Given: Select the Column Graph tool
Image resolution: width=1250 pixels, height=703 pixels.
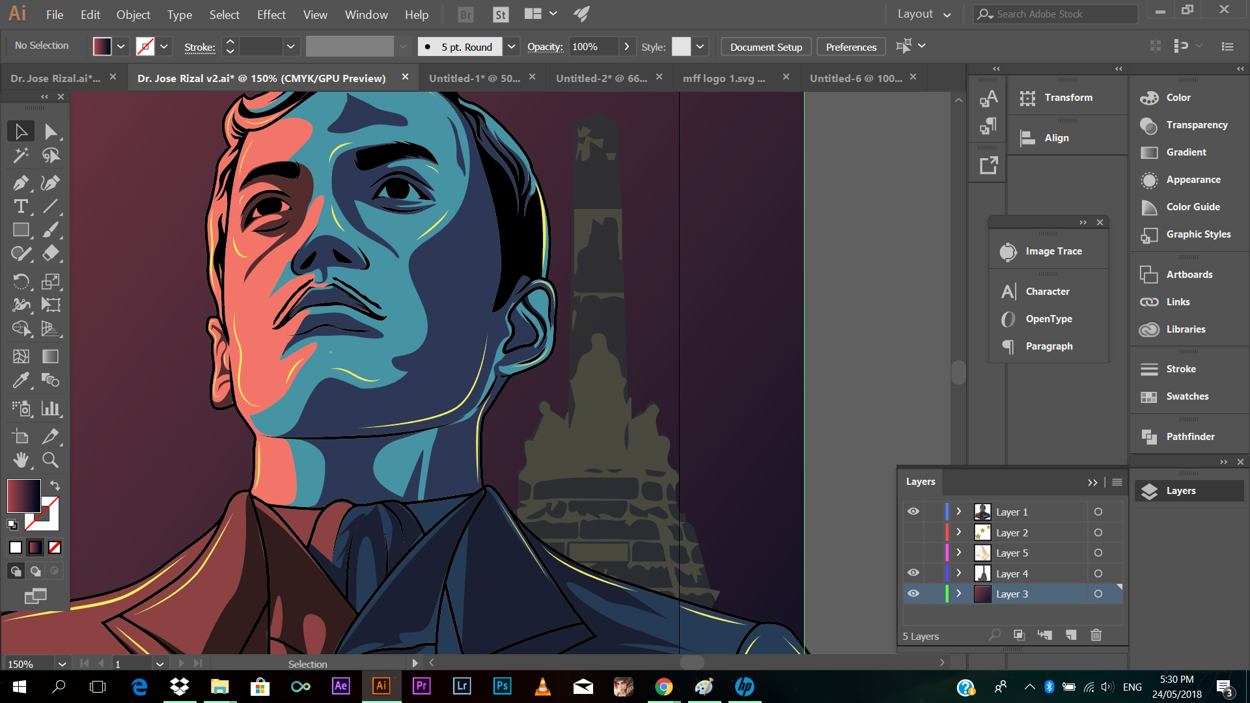Looking at the screenshot, I should (51, 408).
